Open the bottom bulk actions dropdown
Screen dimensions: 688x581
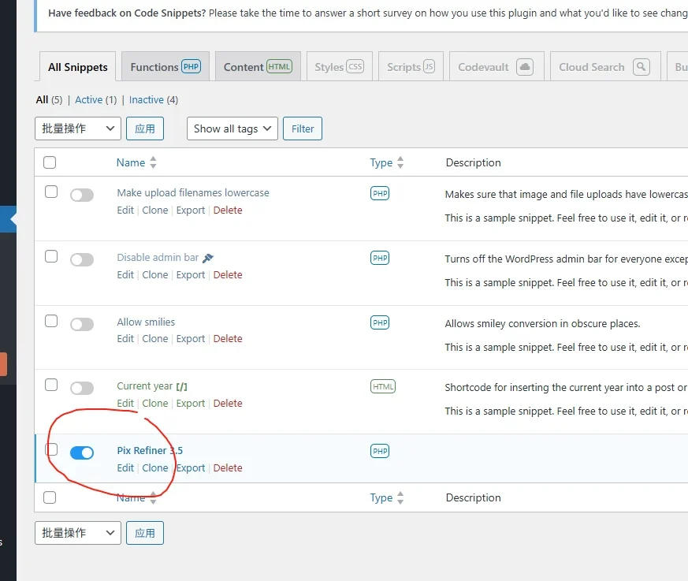tap(77, 533)
